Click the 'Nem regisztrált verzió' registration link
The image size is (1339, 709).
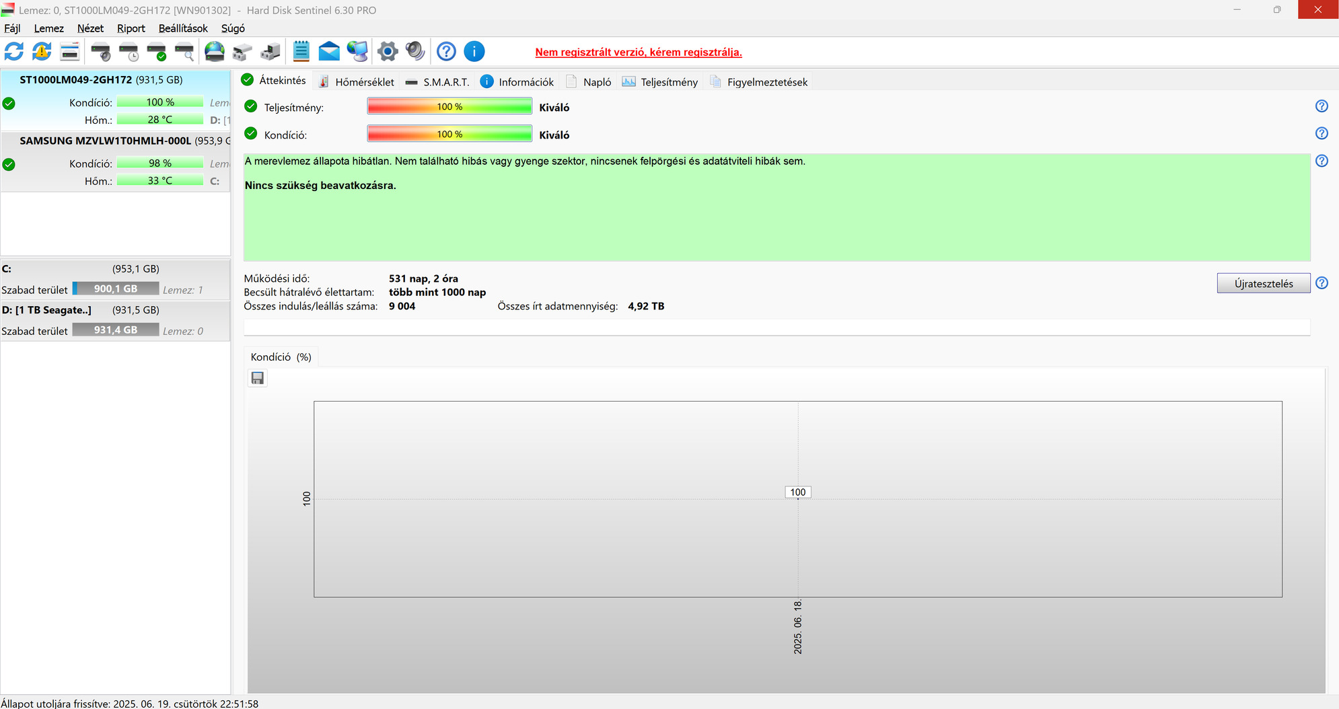[639, 52]
